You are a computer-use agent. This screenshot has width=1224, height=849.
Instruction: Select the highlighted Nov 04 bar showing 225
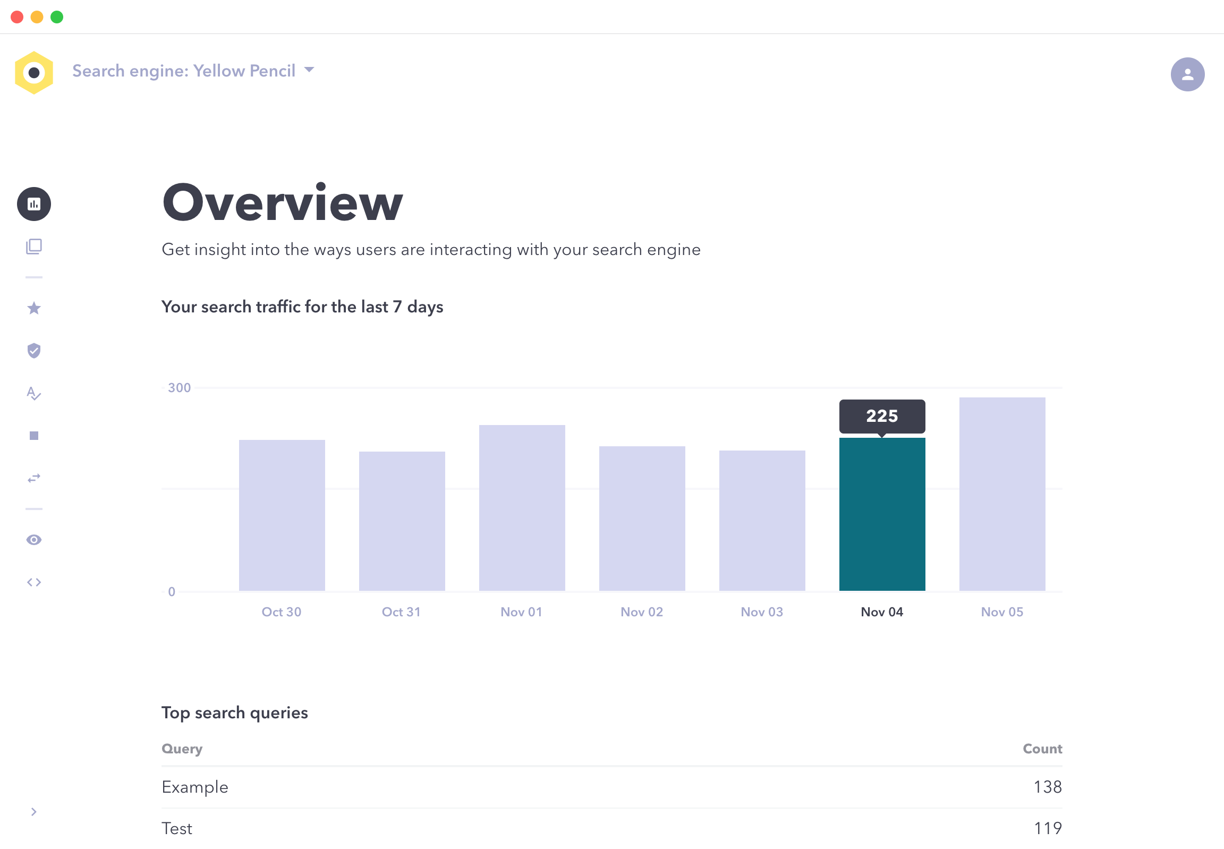[882, 513]
